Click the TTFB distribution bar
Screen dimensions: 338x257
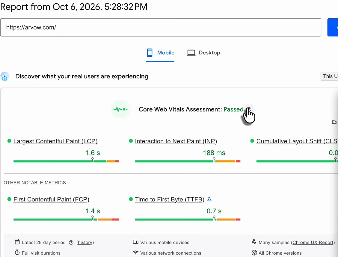point(188,220)
